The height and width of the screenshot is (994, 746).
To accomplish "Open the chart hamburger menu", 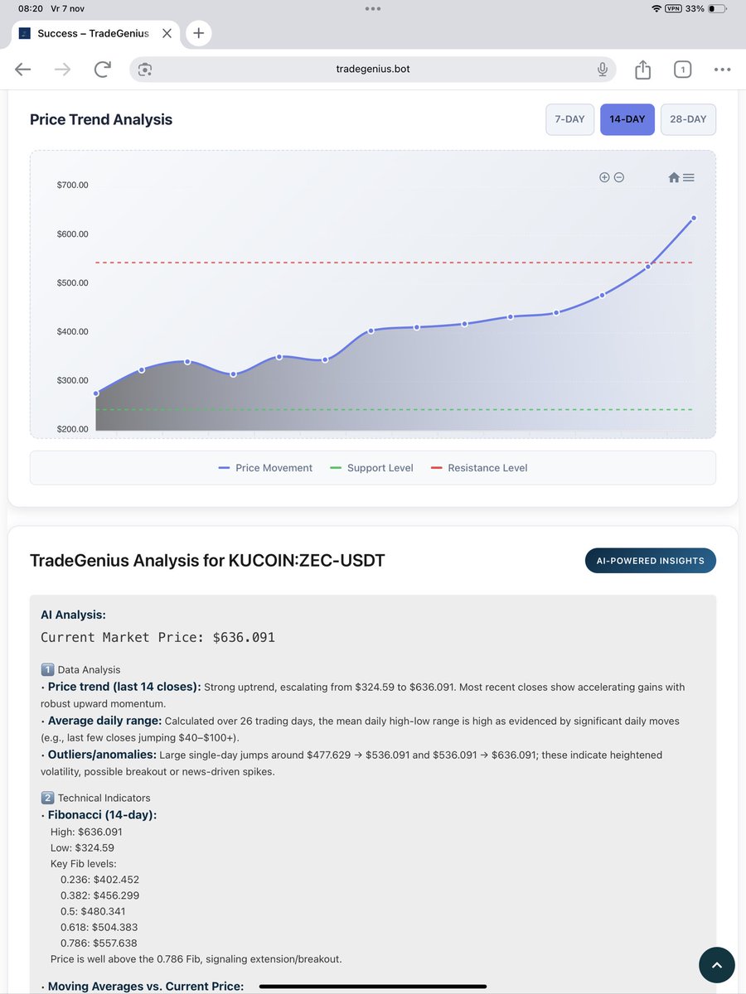I will [x=689, y=177].
